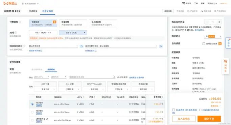Click the orange badge on 包年包月 card

coord(54,22)
